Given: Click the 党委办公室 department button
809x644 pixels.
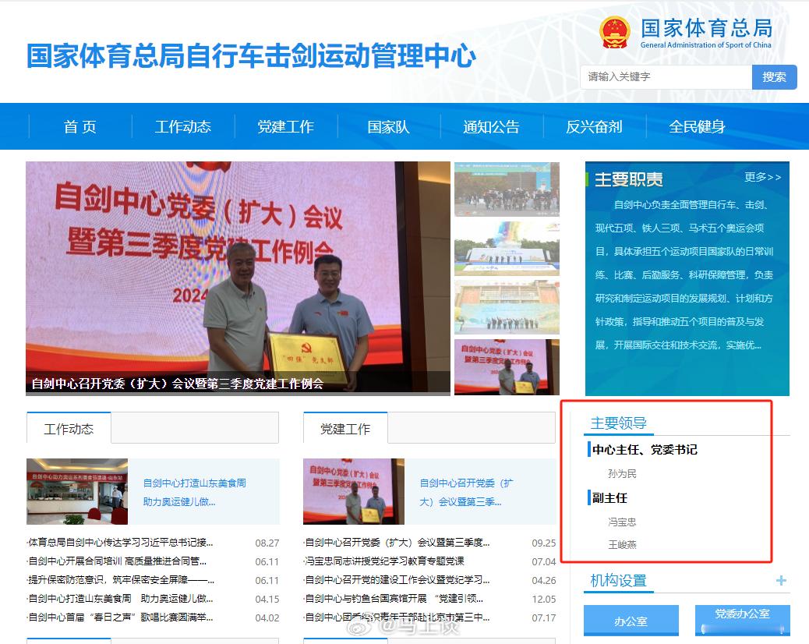Looking at the screenshot, I should 743,619.
